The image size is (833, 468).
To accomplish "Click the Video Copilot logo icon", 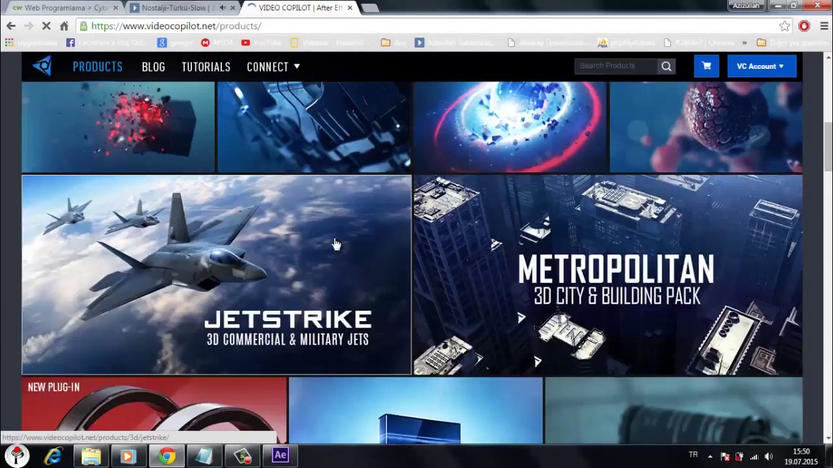I will pyautogui.click(x=42, y=66).
